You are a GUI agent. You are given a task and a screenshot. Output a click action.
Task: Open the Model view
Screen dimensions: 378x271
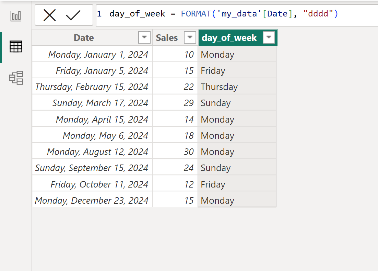[x=16, y=78]
